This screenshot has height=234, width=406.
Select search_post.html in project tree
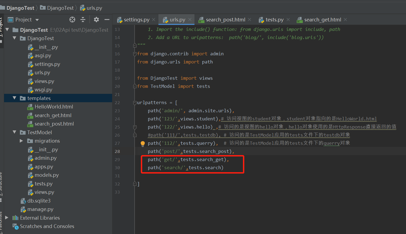(54, 124)
